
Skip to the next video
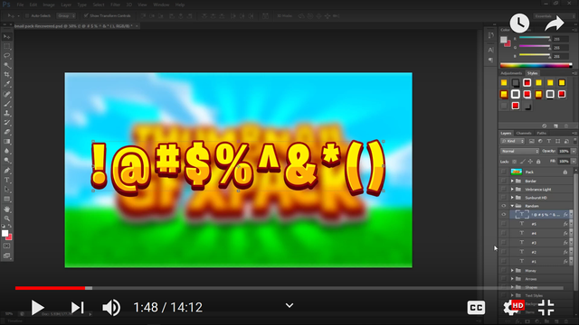coord(77,307)
